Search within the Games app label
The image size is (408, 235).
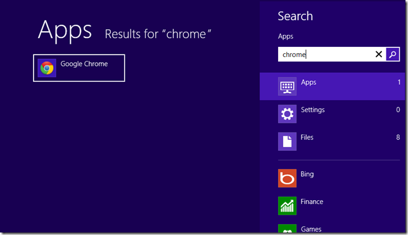311,229
